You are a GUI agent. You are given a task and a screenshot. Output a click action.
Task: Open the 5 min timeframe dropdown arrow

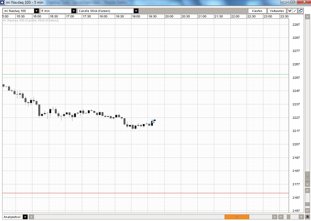[74, 11]
